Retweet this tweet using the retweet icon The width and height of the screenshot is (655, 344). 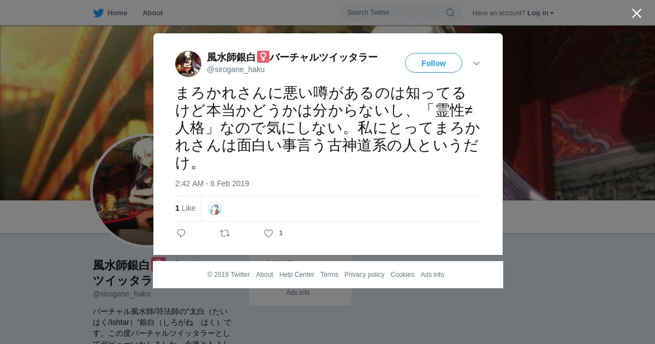[225, 233]
